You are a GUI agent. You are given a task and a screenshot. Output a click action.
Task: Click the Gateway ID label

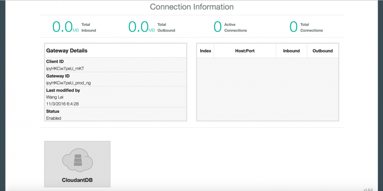tap(58, 76)
